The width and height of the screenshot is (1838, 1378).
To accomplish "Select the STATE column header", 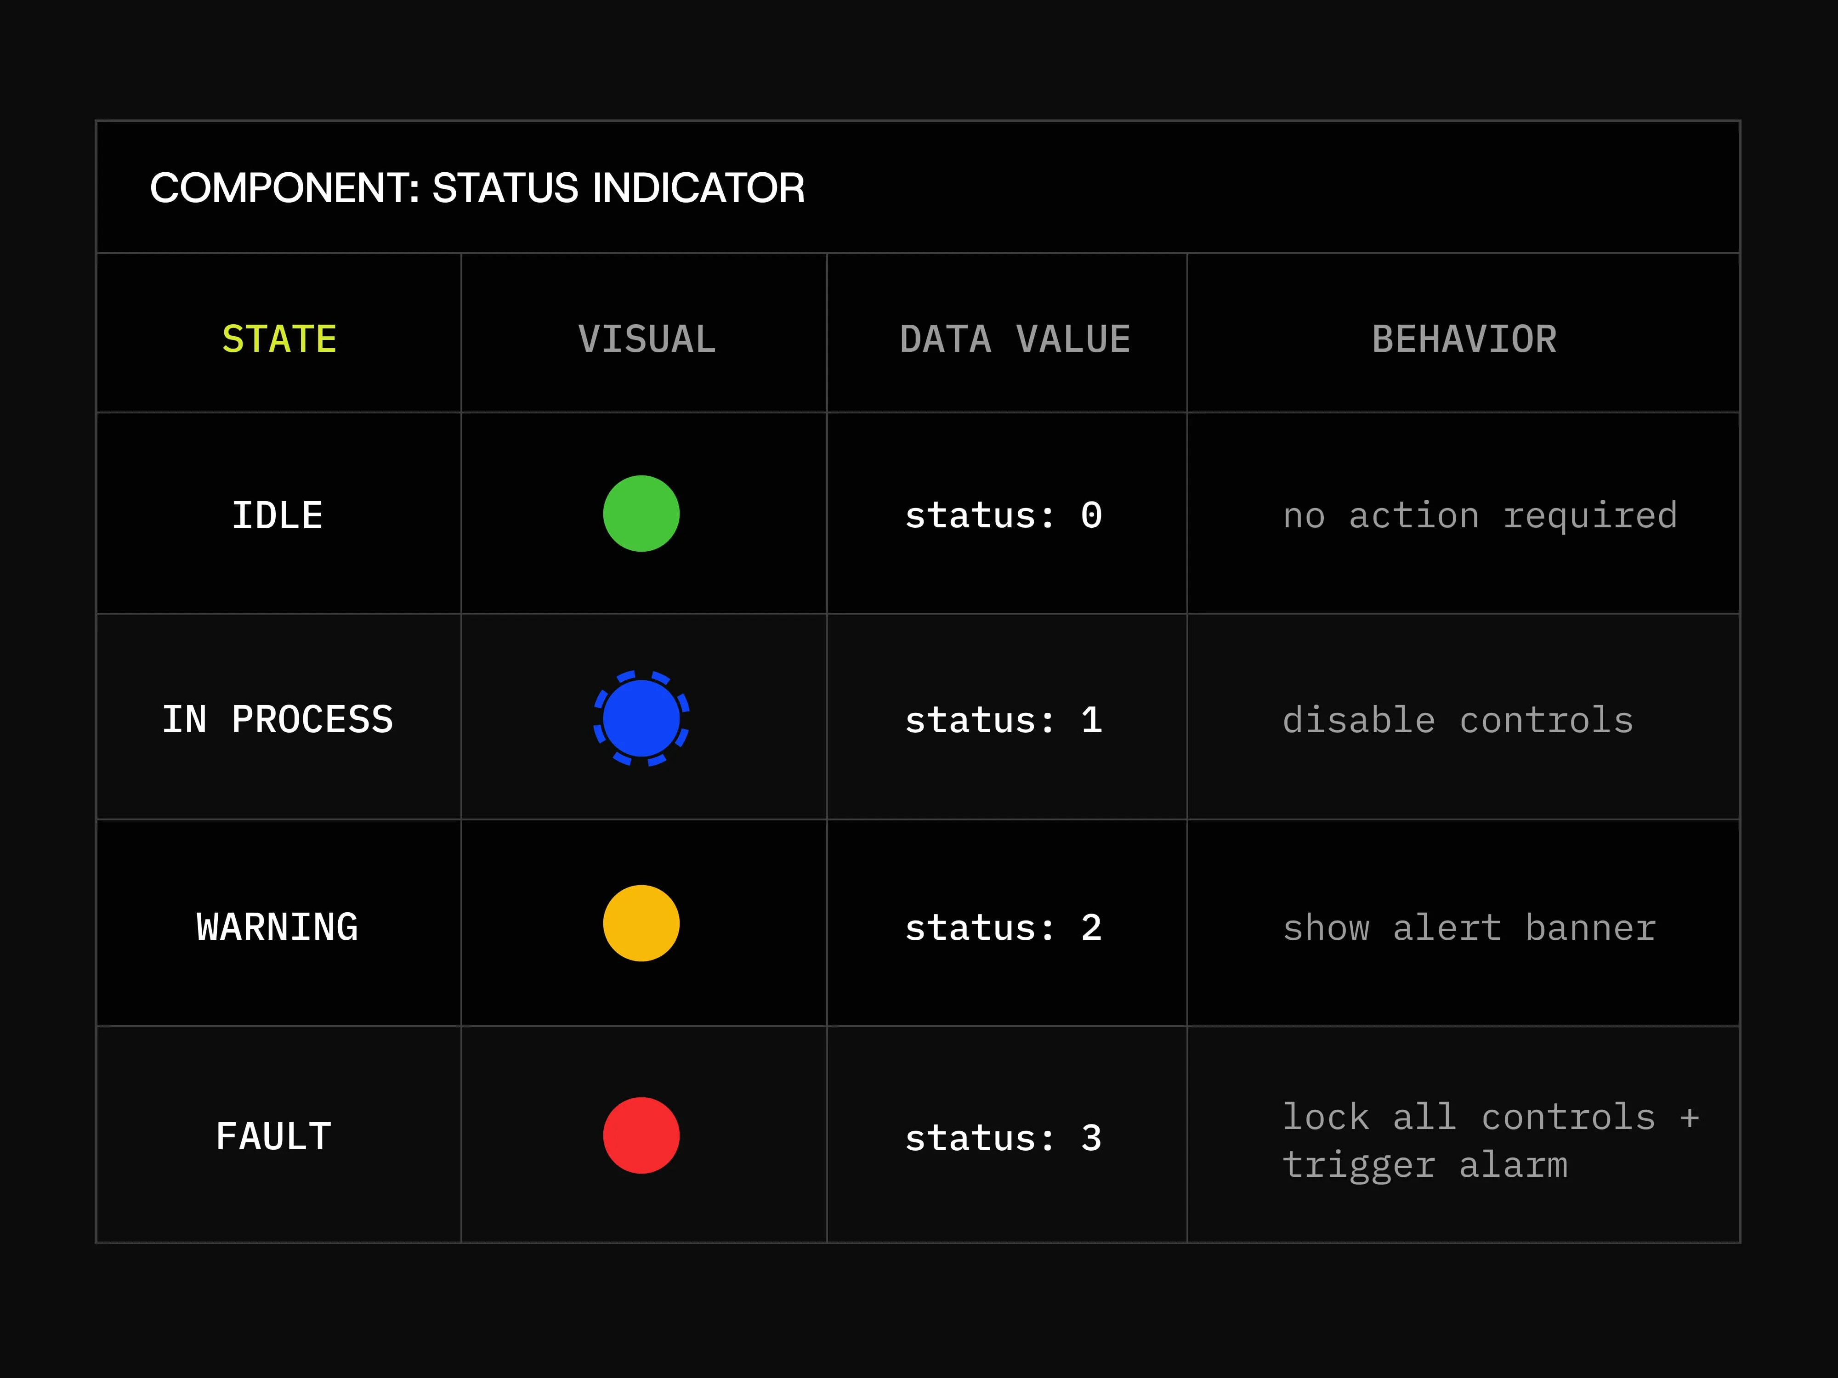I will [x=279, y=339].
